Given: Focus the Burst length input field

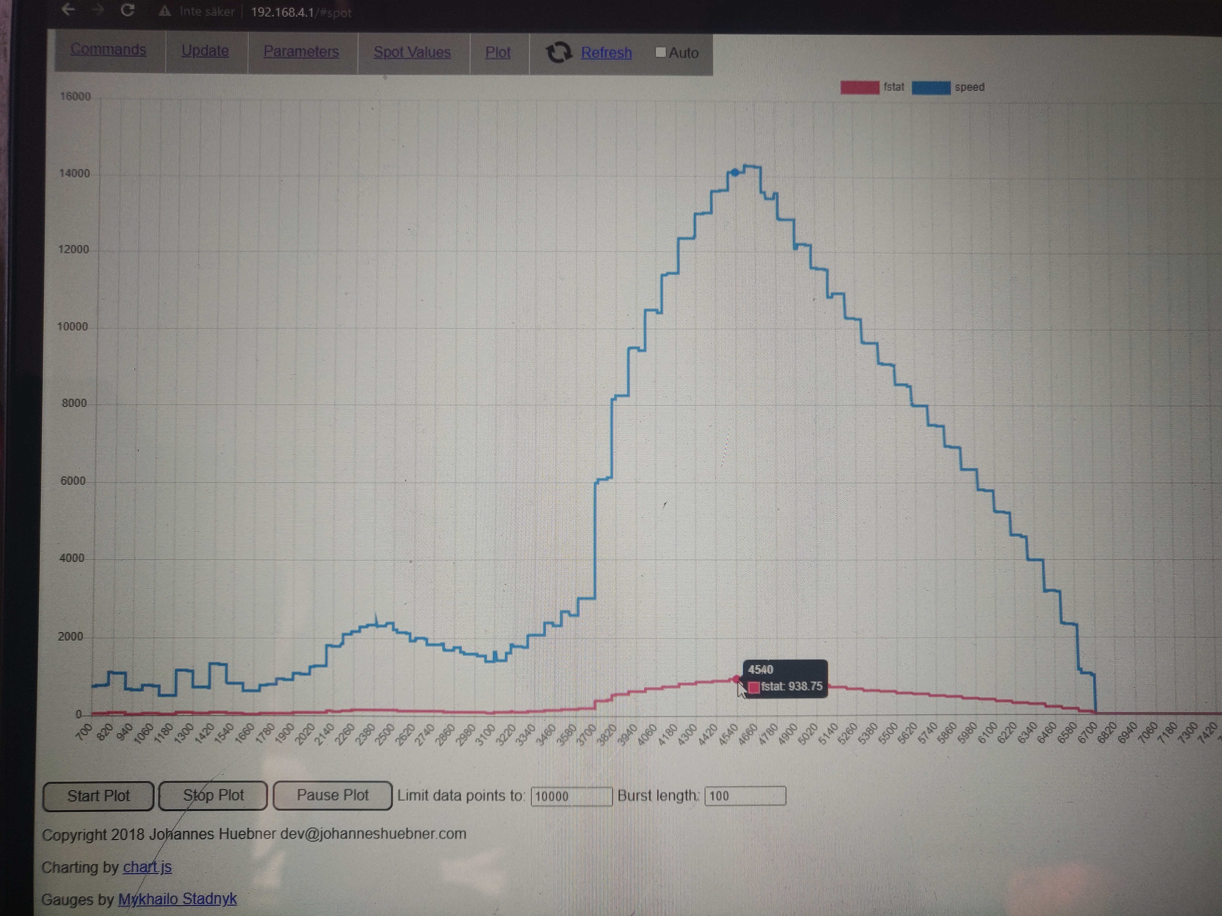Looking at the screenshot, I should (x=745, y=796).
